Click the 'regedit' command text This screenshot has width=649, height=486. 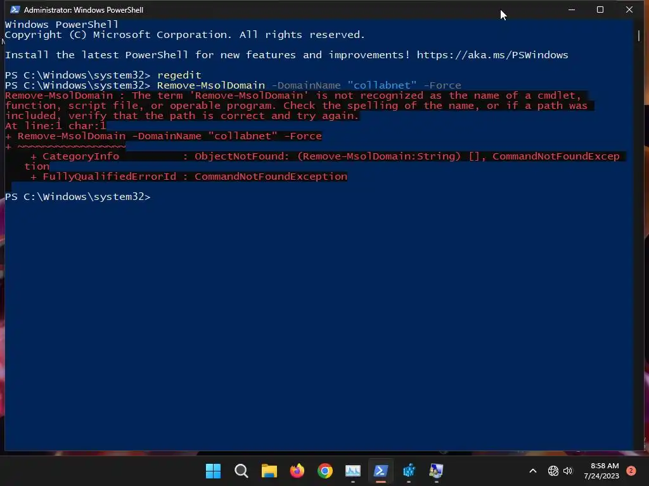(179, 75)
